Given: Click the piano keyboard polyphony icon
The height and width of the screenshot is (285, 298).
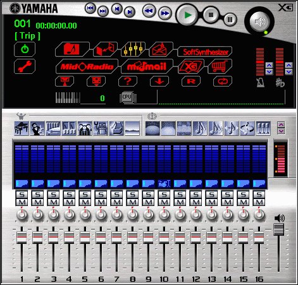Looking at the screenshot, I should coord(68,98).
